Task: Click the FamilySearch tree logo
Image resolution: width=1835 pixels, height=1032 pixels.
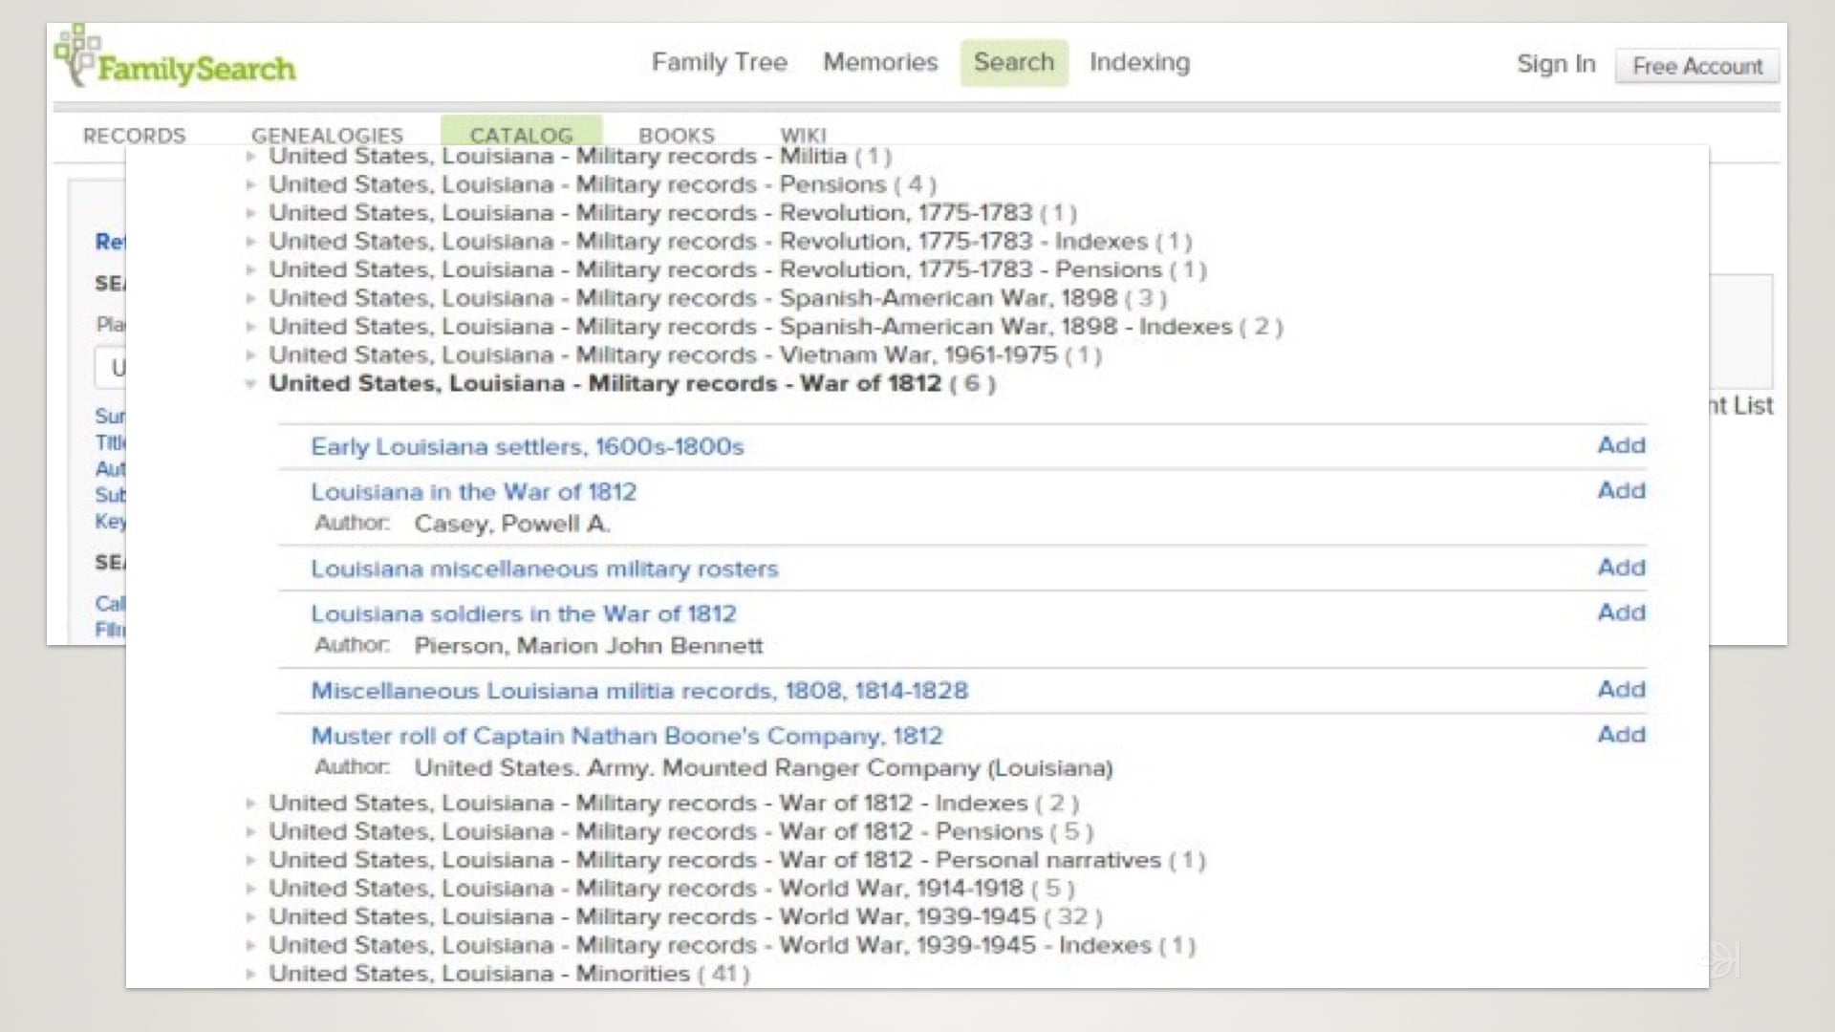Action: click(78, 54)
